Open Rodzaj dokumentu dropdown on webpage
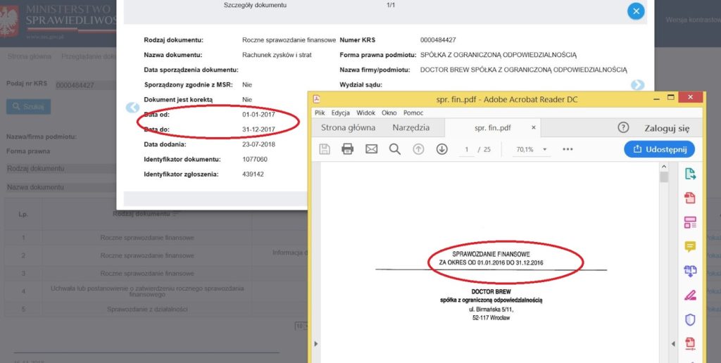Viewport: 721px width, 363px height. point(62,169)
